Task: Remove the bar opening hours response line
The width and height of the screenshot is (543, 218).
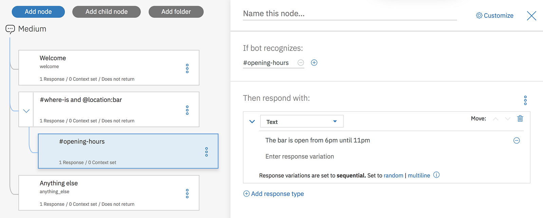Action: 517,141
